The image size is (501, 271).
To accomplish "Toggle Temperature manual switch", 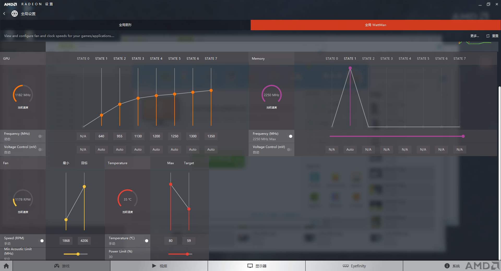I will coord(146,241).
